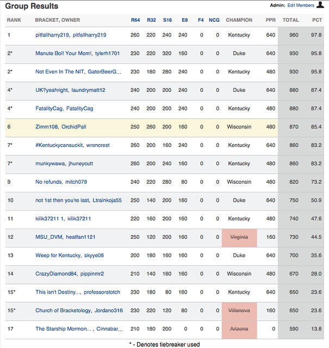This screenshot has width=329, height=348.
Task: Click eliminated Virginia champion cell
Action: pyautogui.click(x=239, y=238)
